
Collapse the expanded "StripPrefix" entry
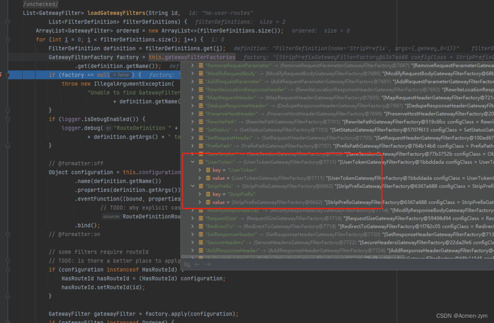192,186
